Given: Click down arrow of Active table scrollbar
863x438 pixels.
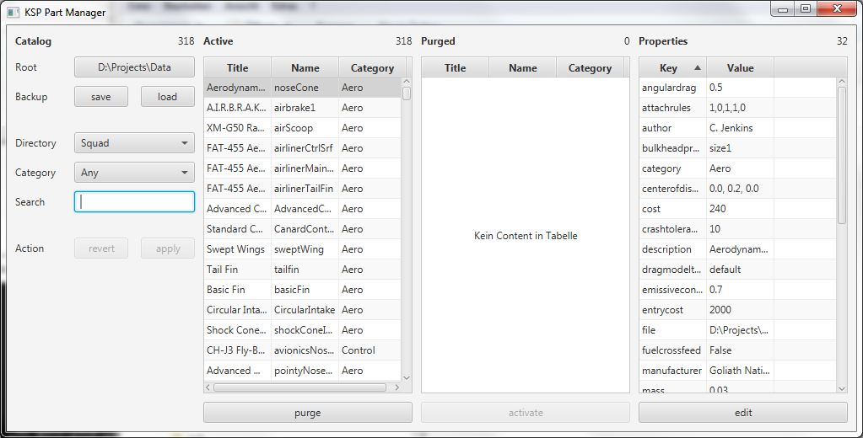Looking at the screenshot, I should [x=407, y=377].
